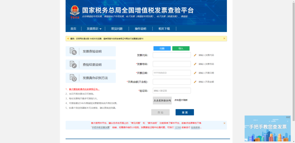Click pencil icon beside 请输入开具金额
The height and width of the screenshot is (143, 295).
195,82
